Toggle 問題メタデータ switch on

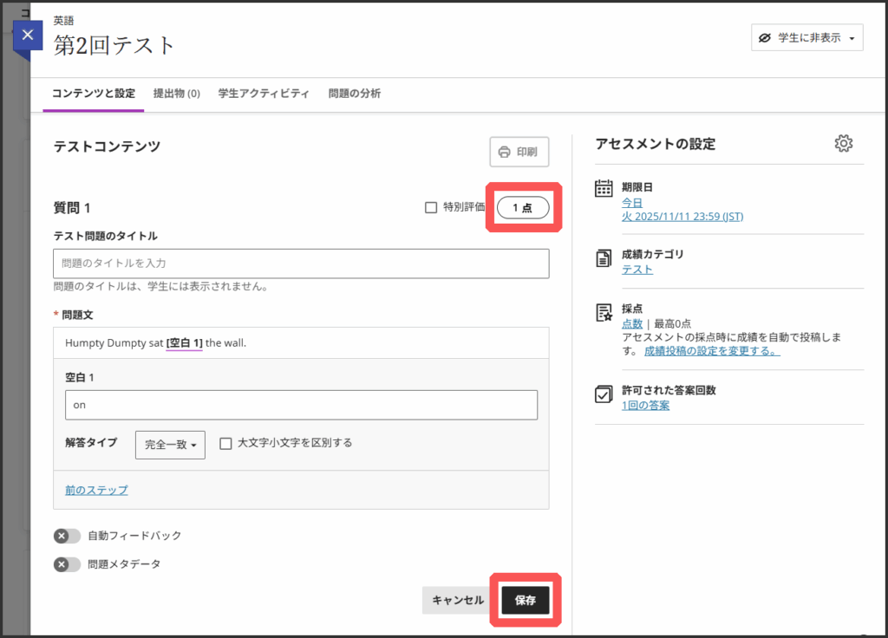click(x=67, y=564)
